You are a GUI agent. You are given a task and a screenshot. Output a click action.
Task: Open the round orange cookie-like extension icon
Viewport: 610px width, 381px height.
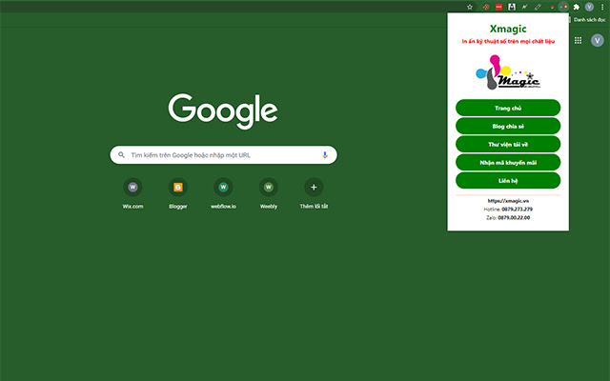click(x=486, y=7)
